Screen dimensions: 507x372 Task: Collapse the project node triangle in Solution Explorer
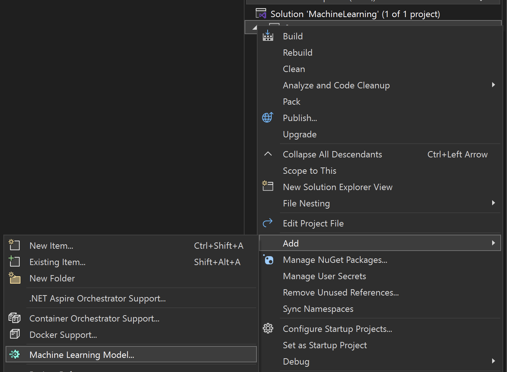[x=255, y=27]
